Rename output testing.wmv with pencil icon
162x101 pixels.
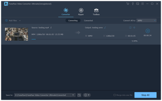click(x=105, y=28)
